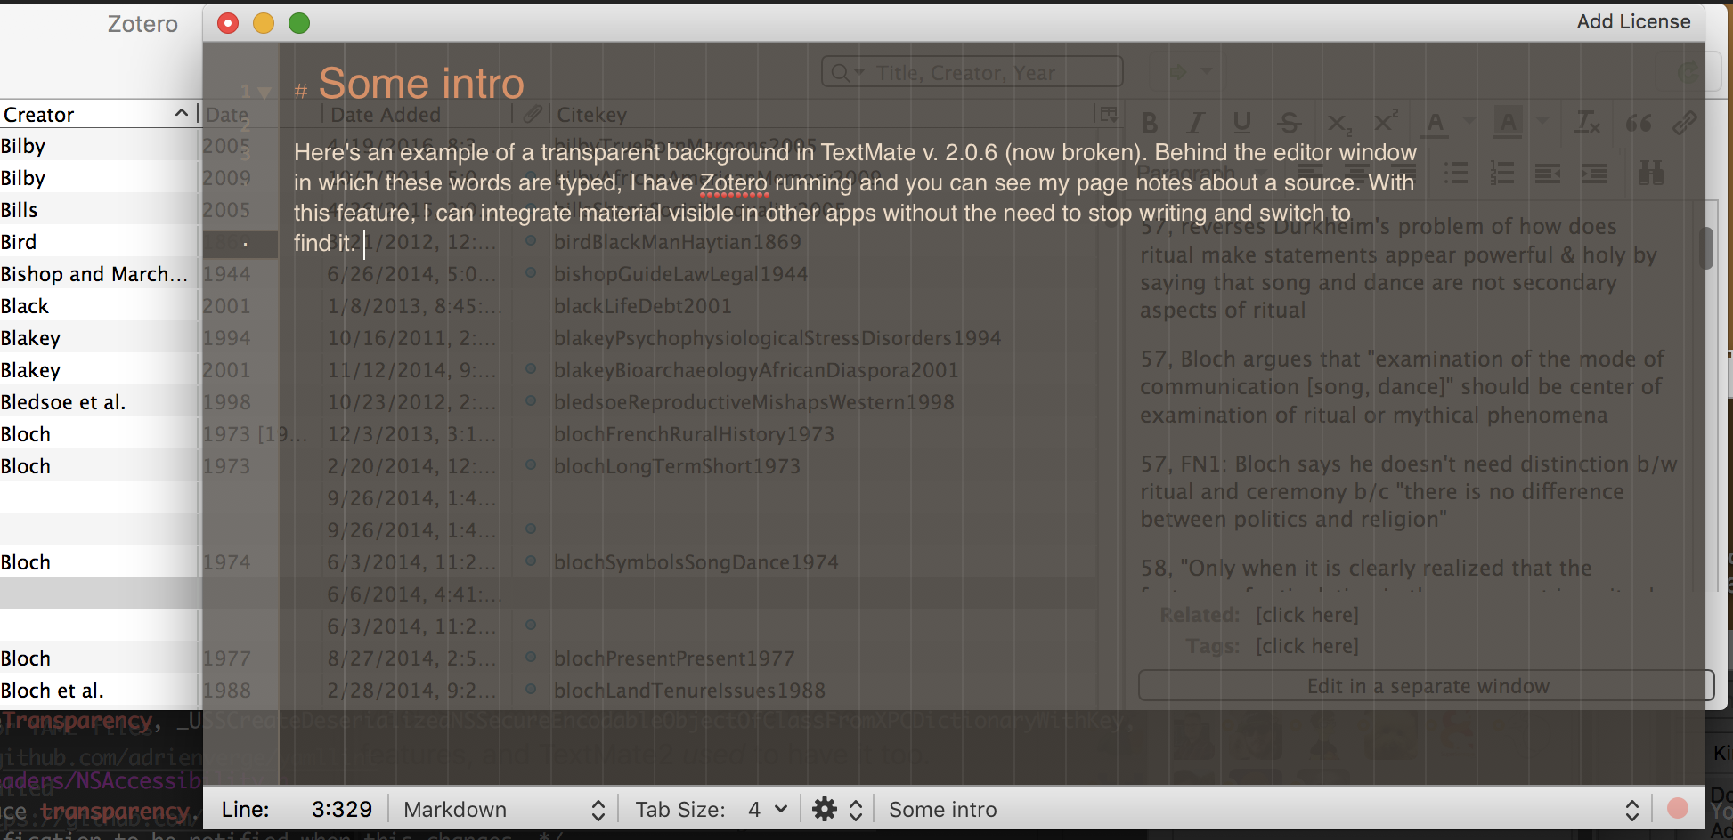The height and width of the screenshot is (840, 1733).
Task: Select Bloch et al. row
Action: coord(98,691)
